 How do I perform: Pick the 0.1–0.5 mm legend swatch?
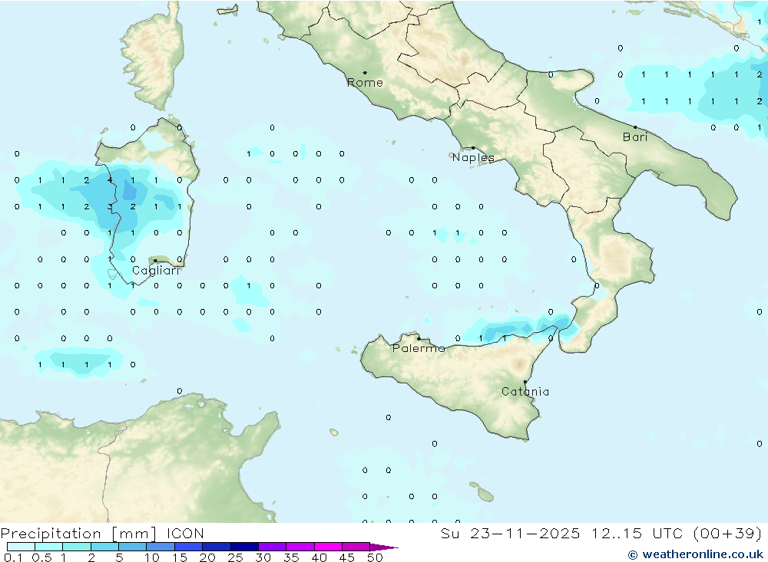(x=21, y=547)
